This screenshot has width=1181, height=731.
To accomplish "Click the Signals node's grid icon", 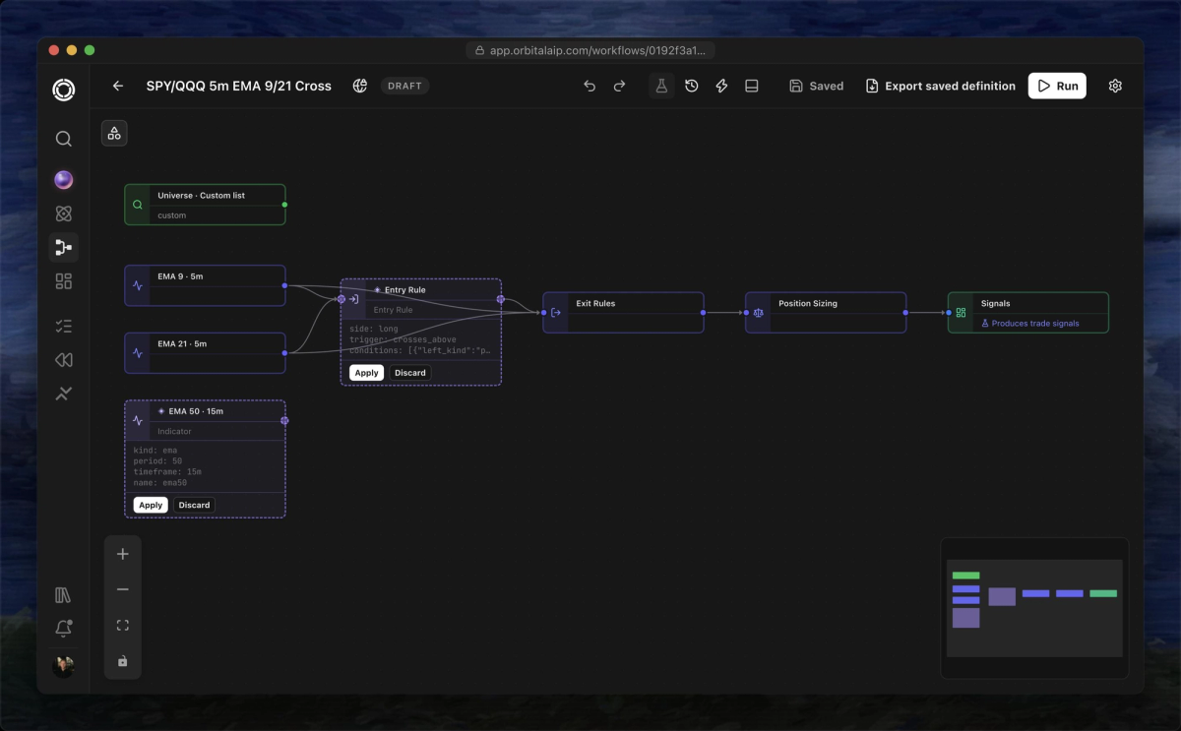I will (961, 313).
